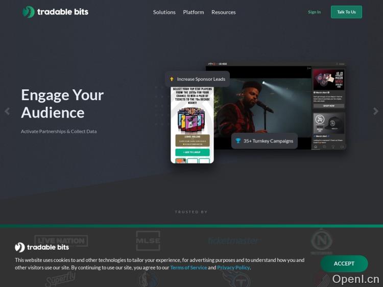Click the Shop Now button in merch panel
The image size is (383, 287).
tap(328, 106)
